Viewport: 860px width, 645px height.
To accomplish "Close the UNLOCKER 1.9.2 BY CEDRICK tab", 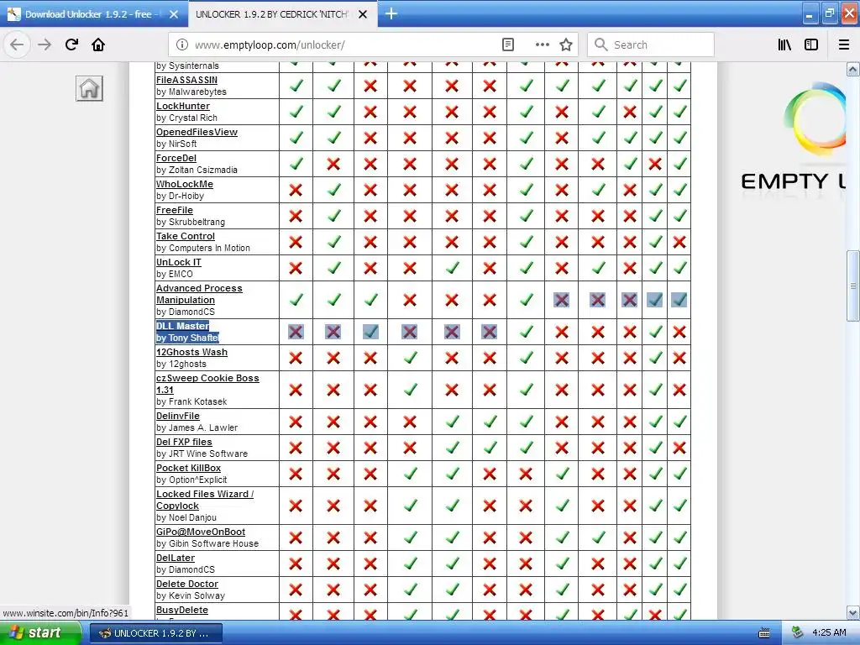I will click(363, 14).
